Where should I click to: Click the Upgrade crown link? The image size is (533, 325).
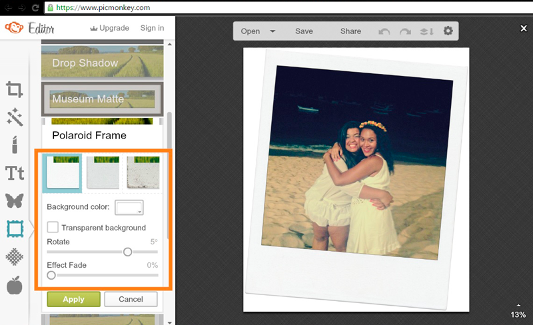click(x=109, y=28)
